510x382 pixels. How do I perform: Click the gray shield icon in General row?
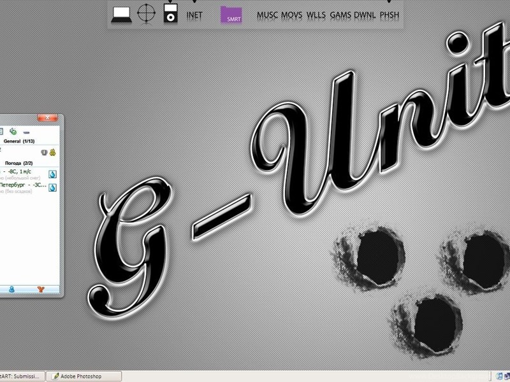tap(44, 152)
